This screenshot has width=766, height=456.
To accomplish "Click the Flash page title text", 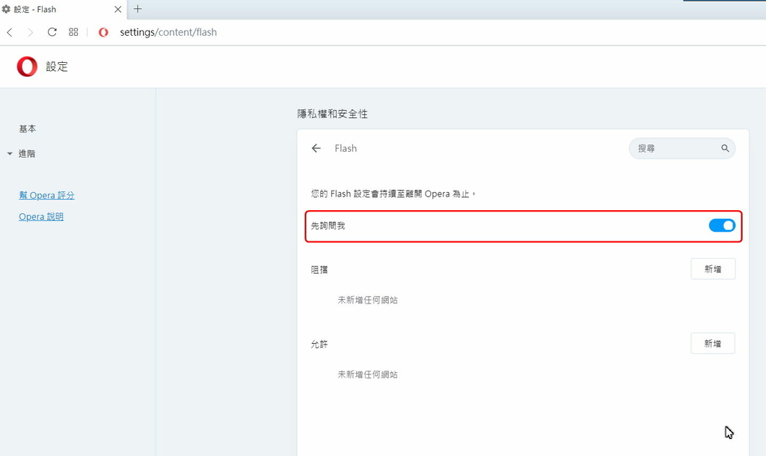I will point(346,149).
